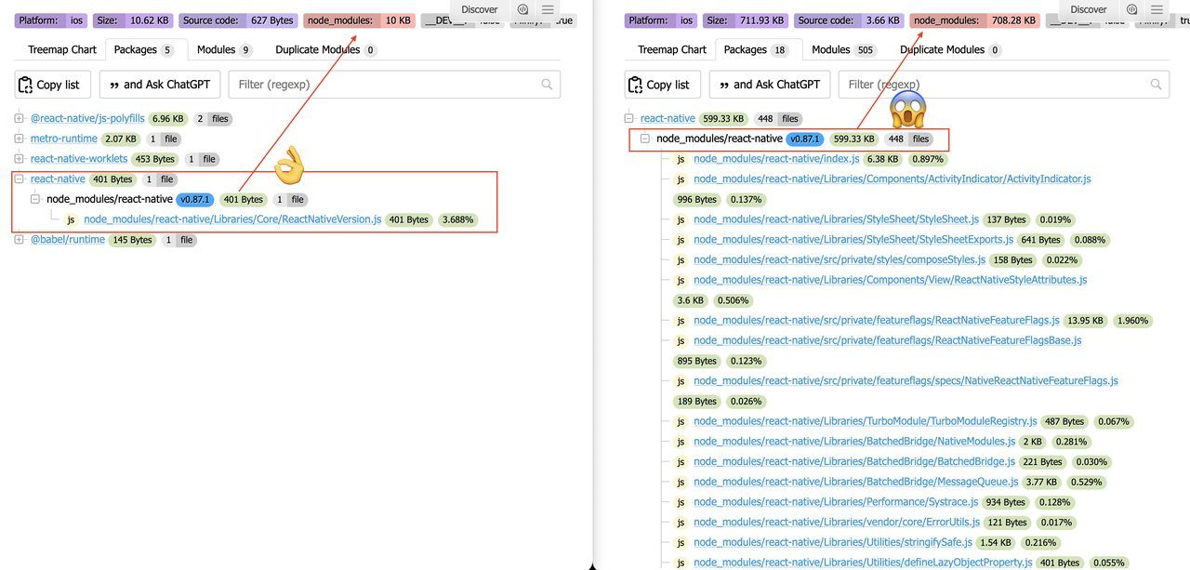Click the Discover button in left panel
The width and height of the screenshot is (1190, 570).
tap(480, 9)
